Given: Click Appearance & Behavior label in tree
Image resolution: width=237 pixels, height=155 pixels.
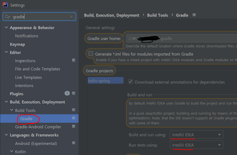Looking at the screenshot, I should [x=32, y=28].
